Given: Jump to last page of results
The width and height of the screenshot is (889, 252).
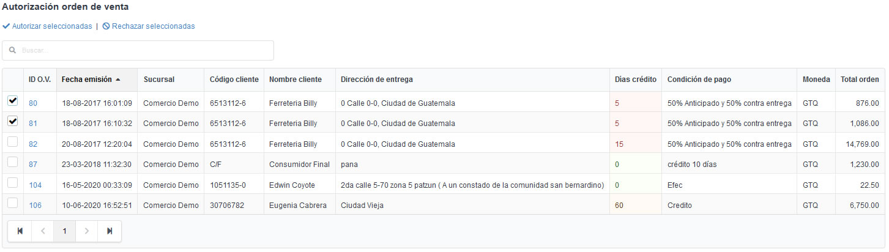Looking at the screenshot, I should [110, 231].
